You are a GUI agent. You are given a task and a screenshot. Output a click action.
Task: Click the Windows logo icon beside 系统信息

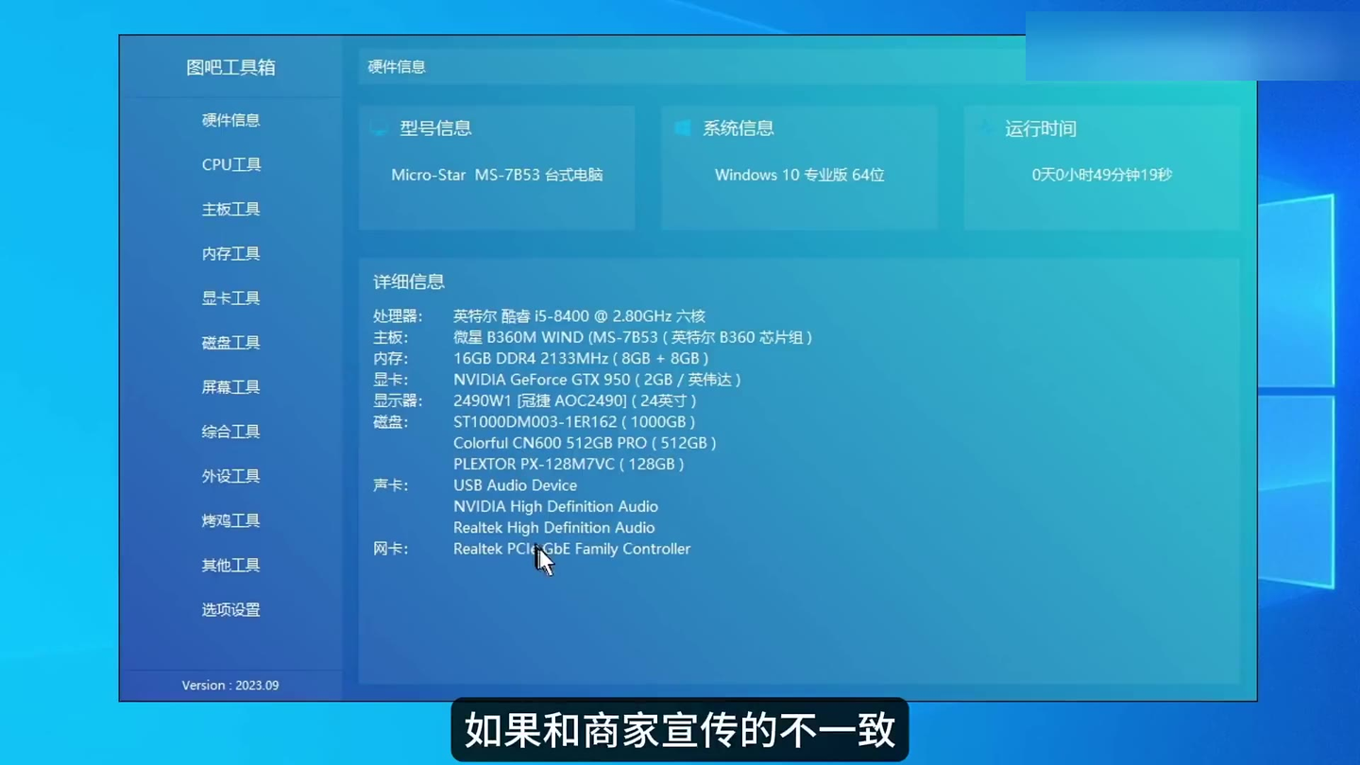[x=682, y=128]
